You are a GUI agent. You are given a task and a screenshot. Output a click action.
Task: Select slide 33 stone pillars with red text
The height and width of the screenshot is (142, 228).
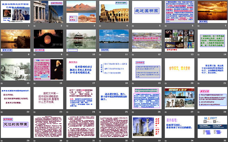click(x=147, y=127)
